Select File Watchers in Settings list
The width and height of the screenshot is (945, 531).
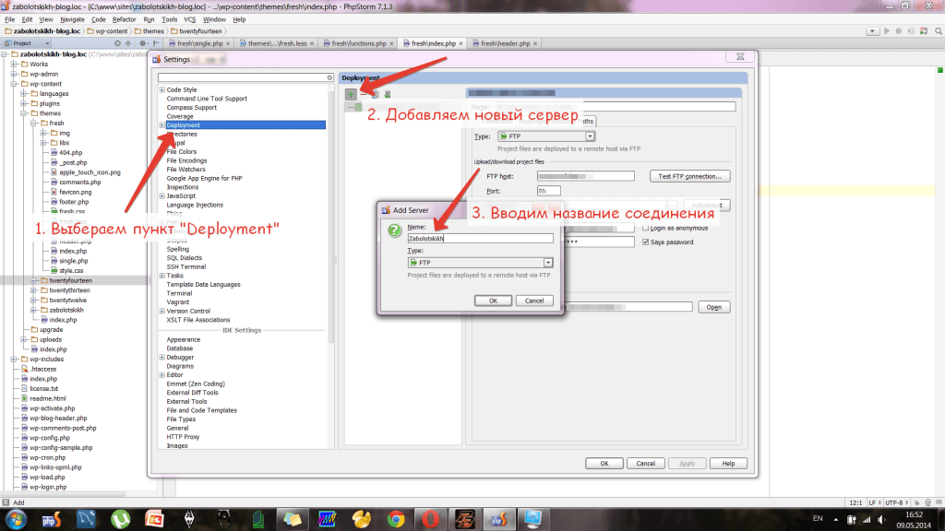pyautogui.click(x=185, y=170)
